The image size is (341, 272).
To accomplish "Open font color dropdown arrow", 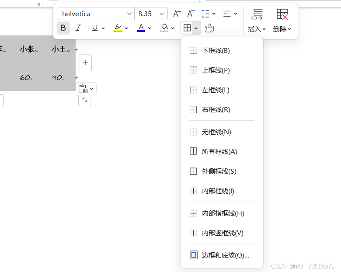I will pos(150,28).
